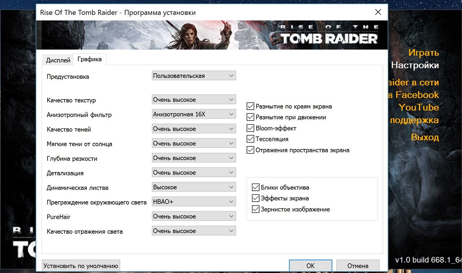Open the Анизотропный фильтр dropdown
Viewport: 462px width, 273px height.
click(194, 114)
